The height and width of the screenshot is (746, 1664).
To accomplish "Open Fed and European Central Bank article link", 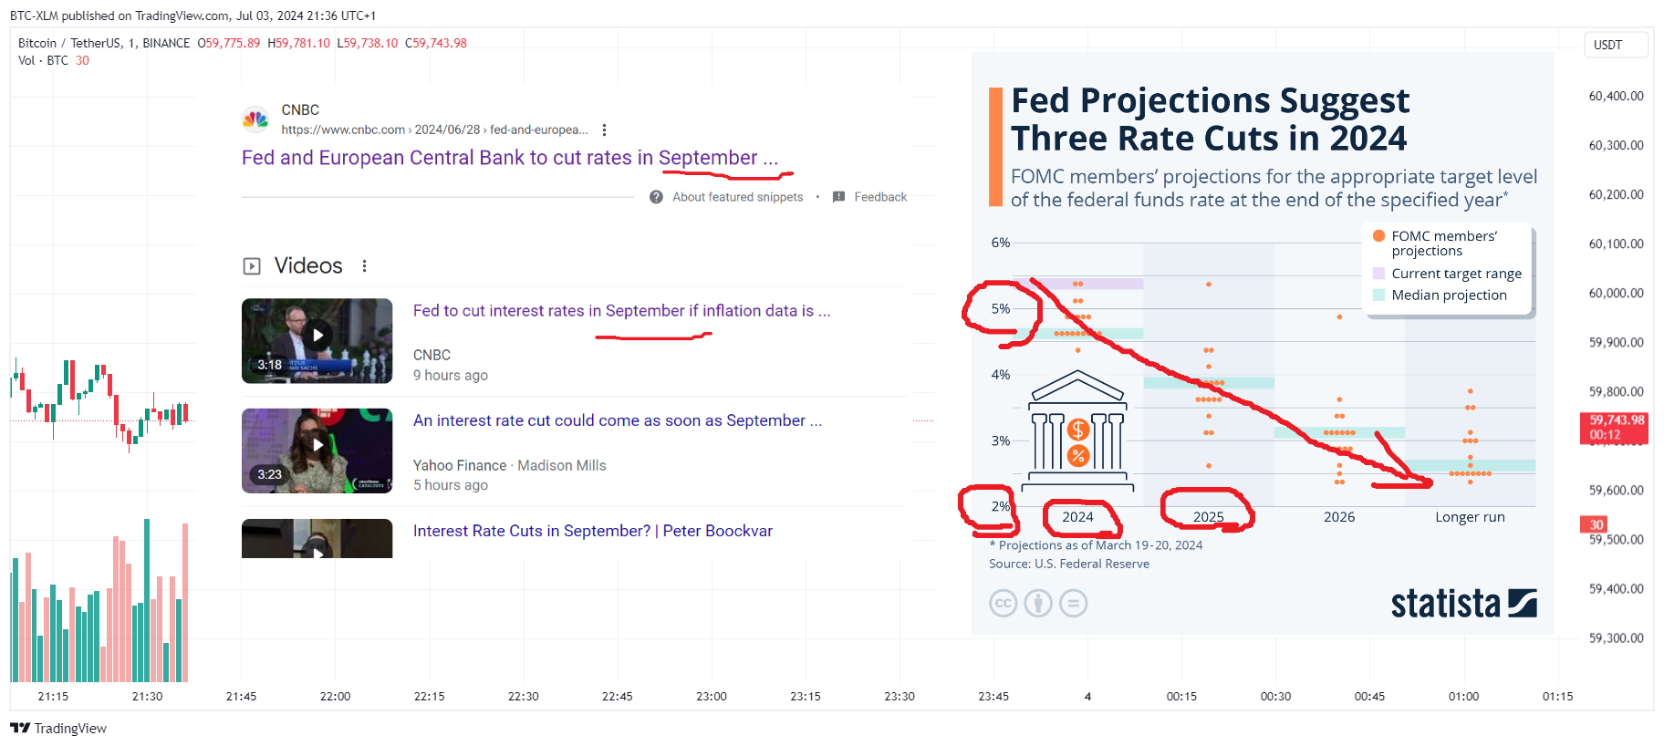I will (509, 158).
